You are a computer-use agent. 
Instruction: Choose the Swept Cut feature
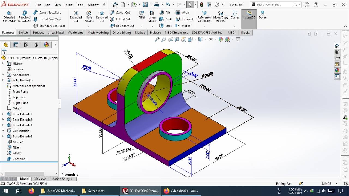(x=120, y=13)
